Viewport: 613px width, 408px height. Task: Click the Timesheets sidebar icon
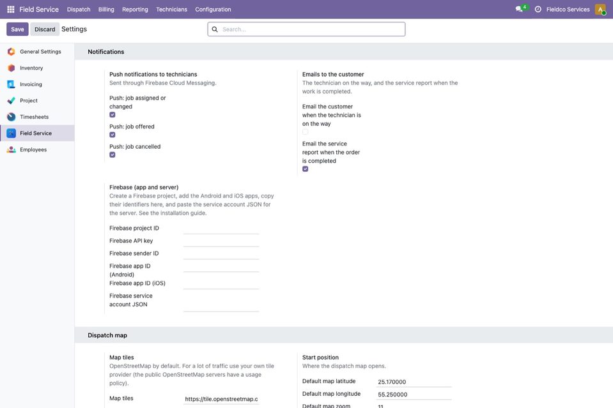[12, 117]
